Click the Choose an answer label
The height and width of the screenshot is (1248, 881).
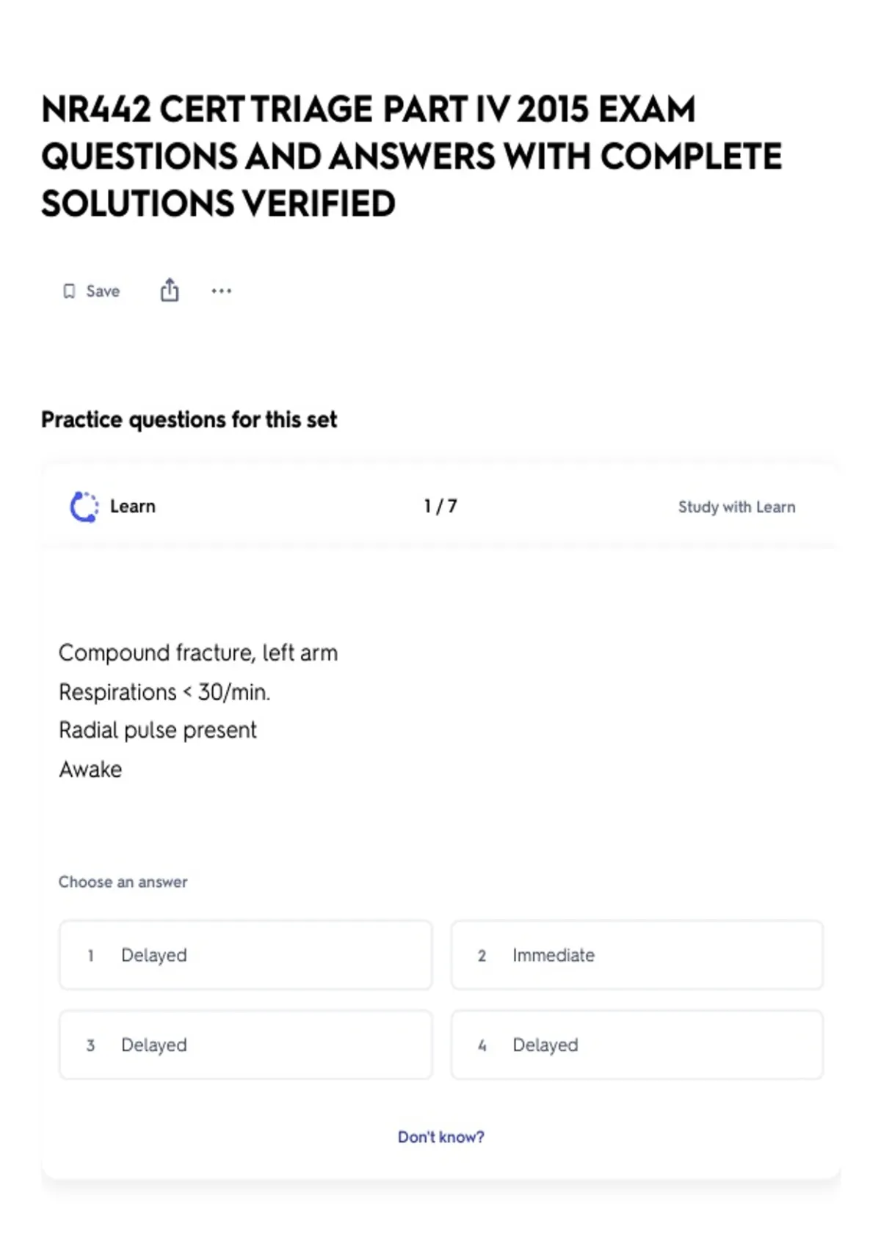[x=123, y=882]
